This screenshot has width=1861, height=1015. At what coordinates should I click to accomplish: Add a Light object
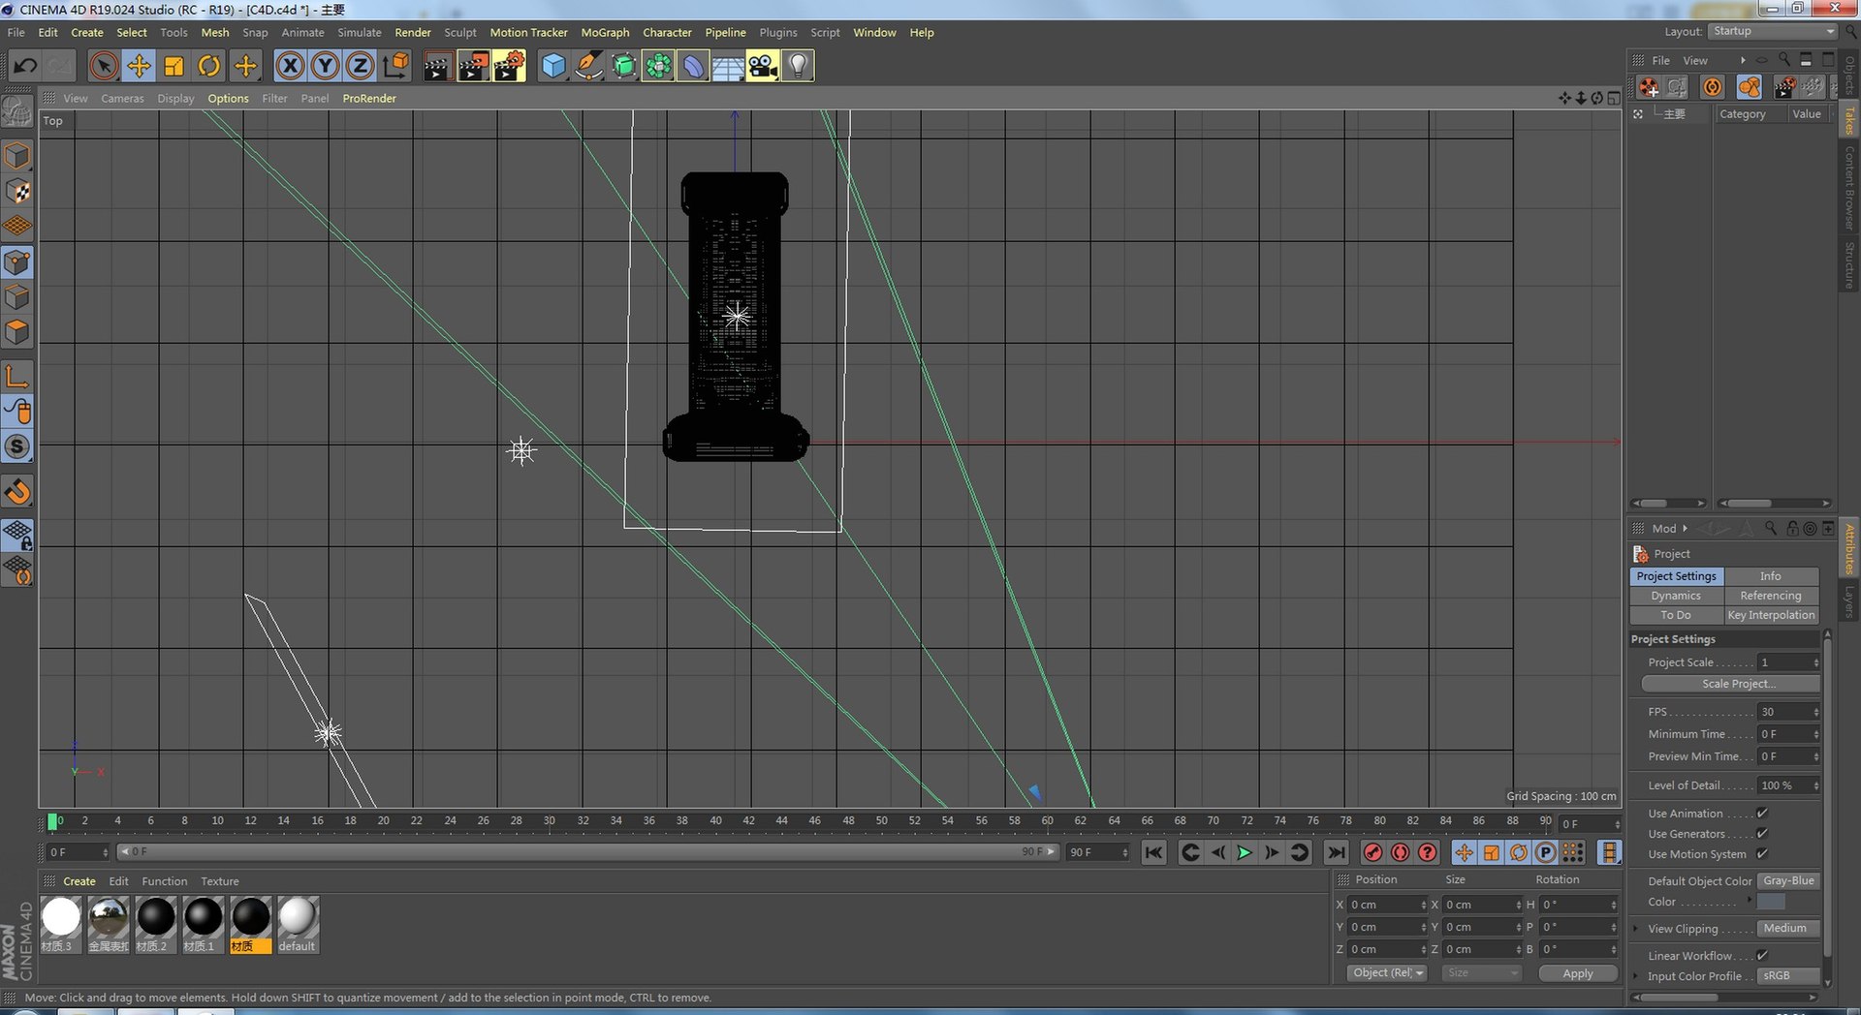[x=797, y=66]
